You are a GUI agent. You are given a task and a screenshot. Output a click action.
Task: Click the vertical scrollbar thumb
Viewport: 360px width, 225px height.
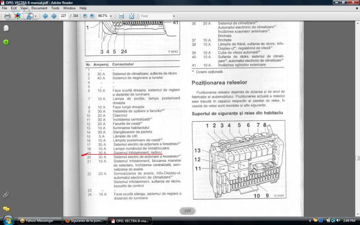coord(358,158)
